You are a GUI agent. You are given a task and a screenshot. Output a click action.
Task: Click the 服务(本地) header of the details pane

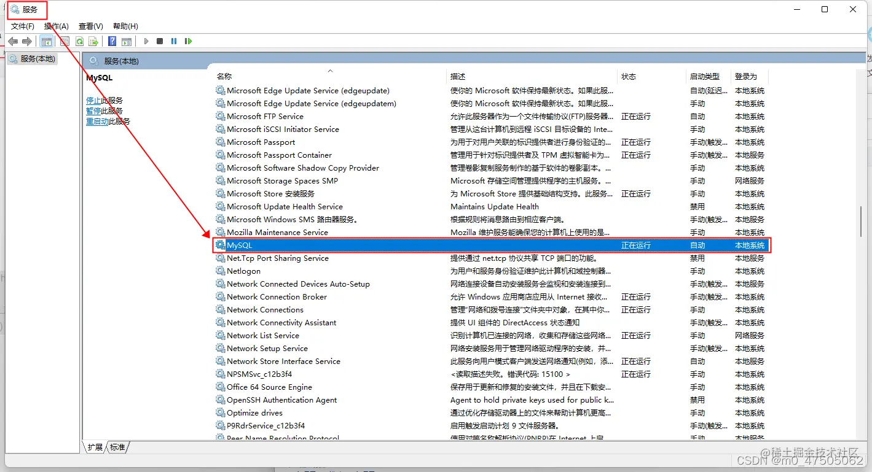click(x=121, y=61)
